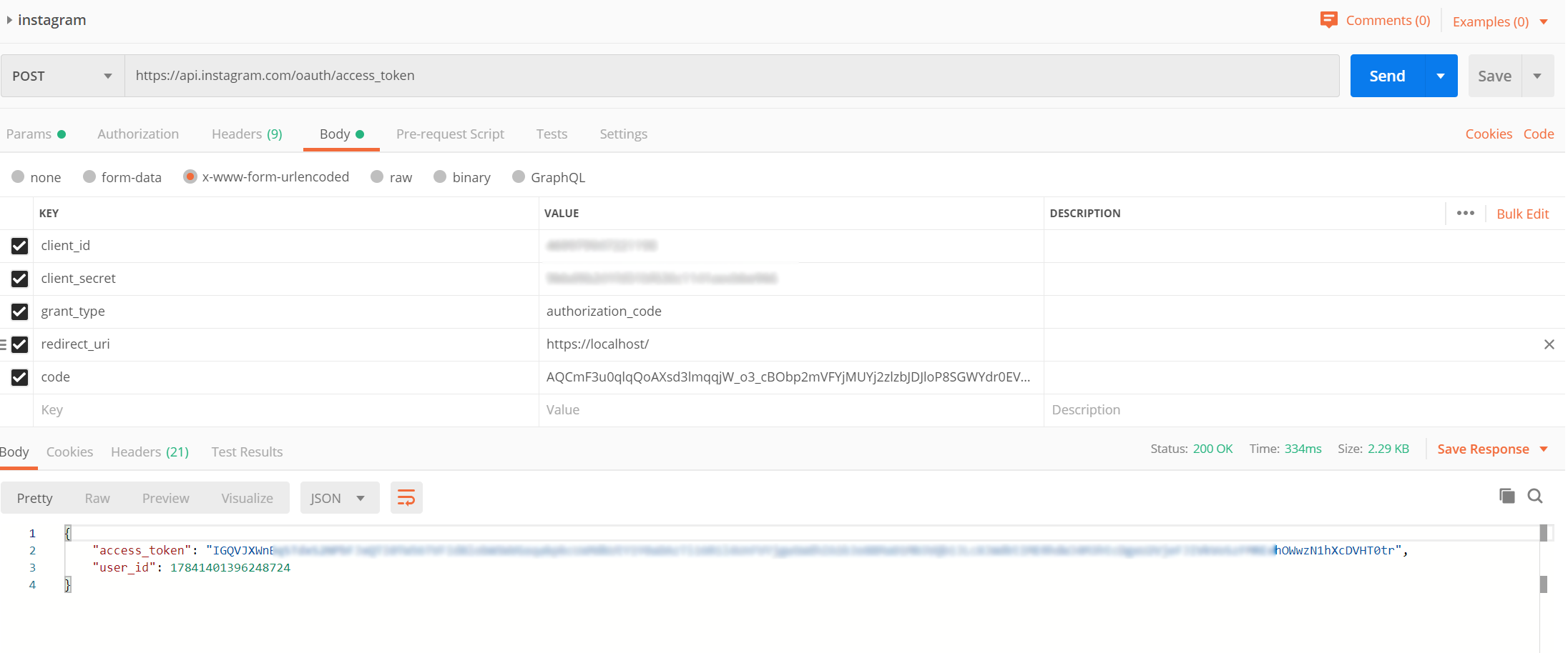The width and height of the screenshot is (1568, 653).
Task: Go to the Tests tab
Action: 552,134
